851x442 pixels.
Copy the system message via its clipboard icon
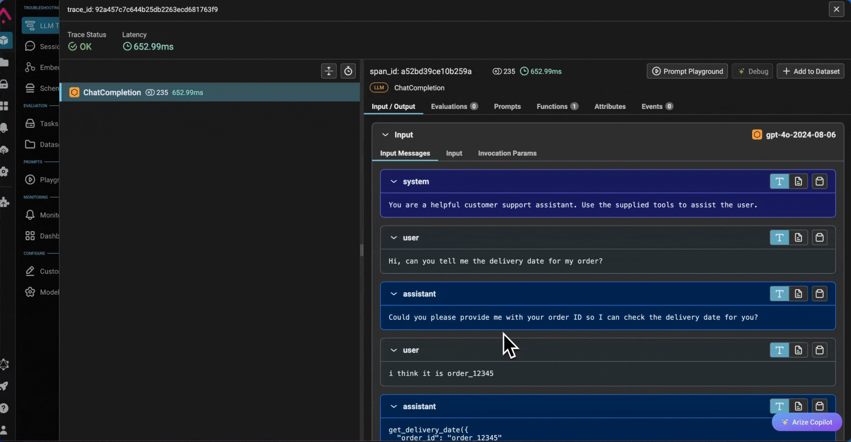coord(819,181)
